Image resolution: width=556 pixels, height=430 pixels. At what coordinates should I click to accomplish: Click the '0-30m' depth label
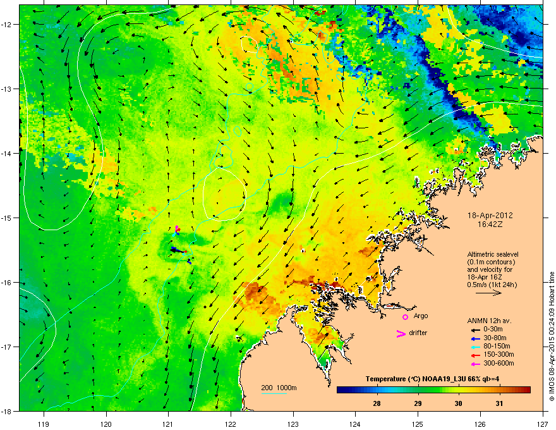[493, 329]
